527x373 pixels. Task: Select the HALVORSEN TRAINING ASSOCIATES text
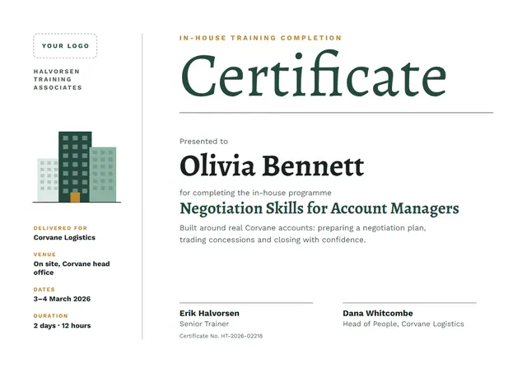point(58,79)
